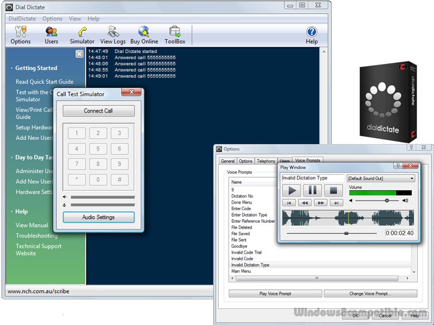Click the microphone icon in Call Test Simulator
The image size is (434, 325).
[x=65, y=205]
